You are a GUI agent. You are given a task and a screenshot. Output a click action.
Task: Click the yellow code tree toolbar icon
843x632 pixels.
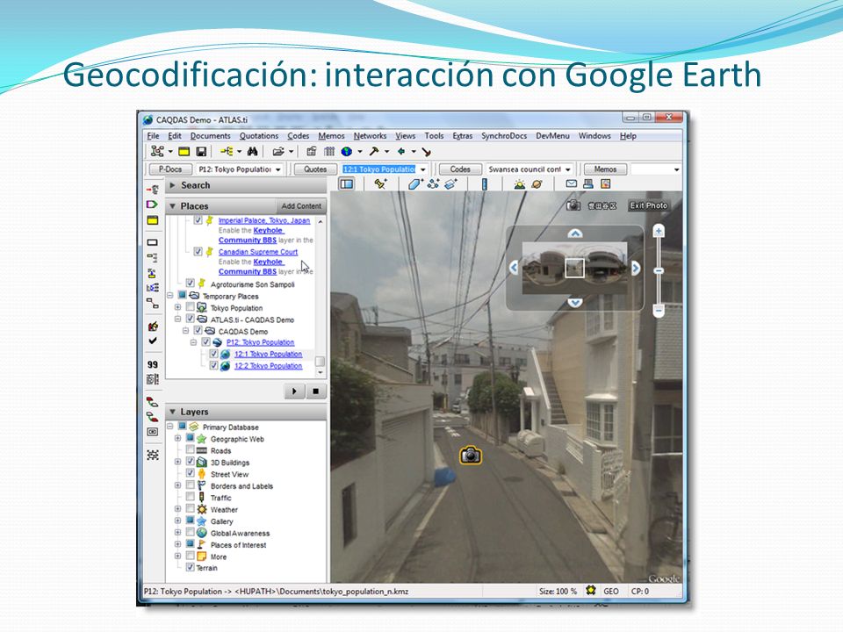pos(227,152)
